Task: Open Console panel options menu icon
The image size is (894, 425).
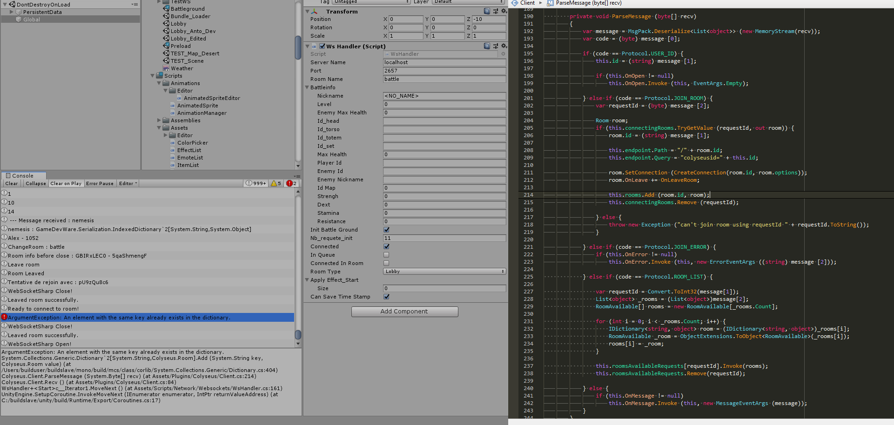Action: (297, 176)
